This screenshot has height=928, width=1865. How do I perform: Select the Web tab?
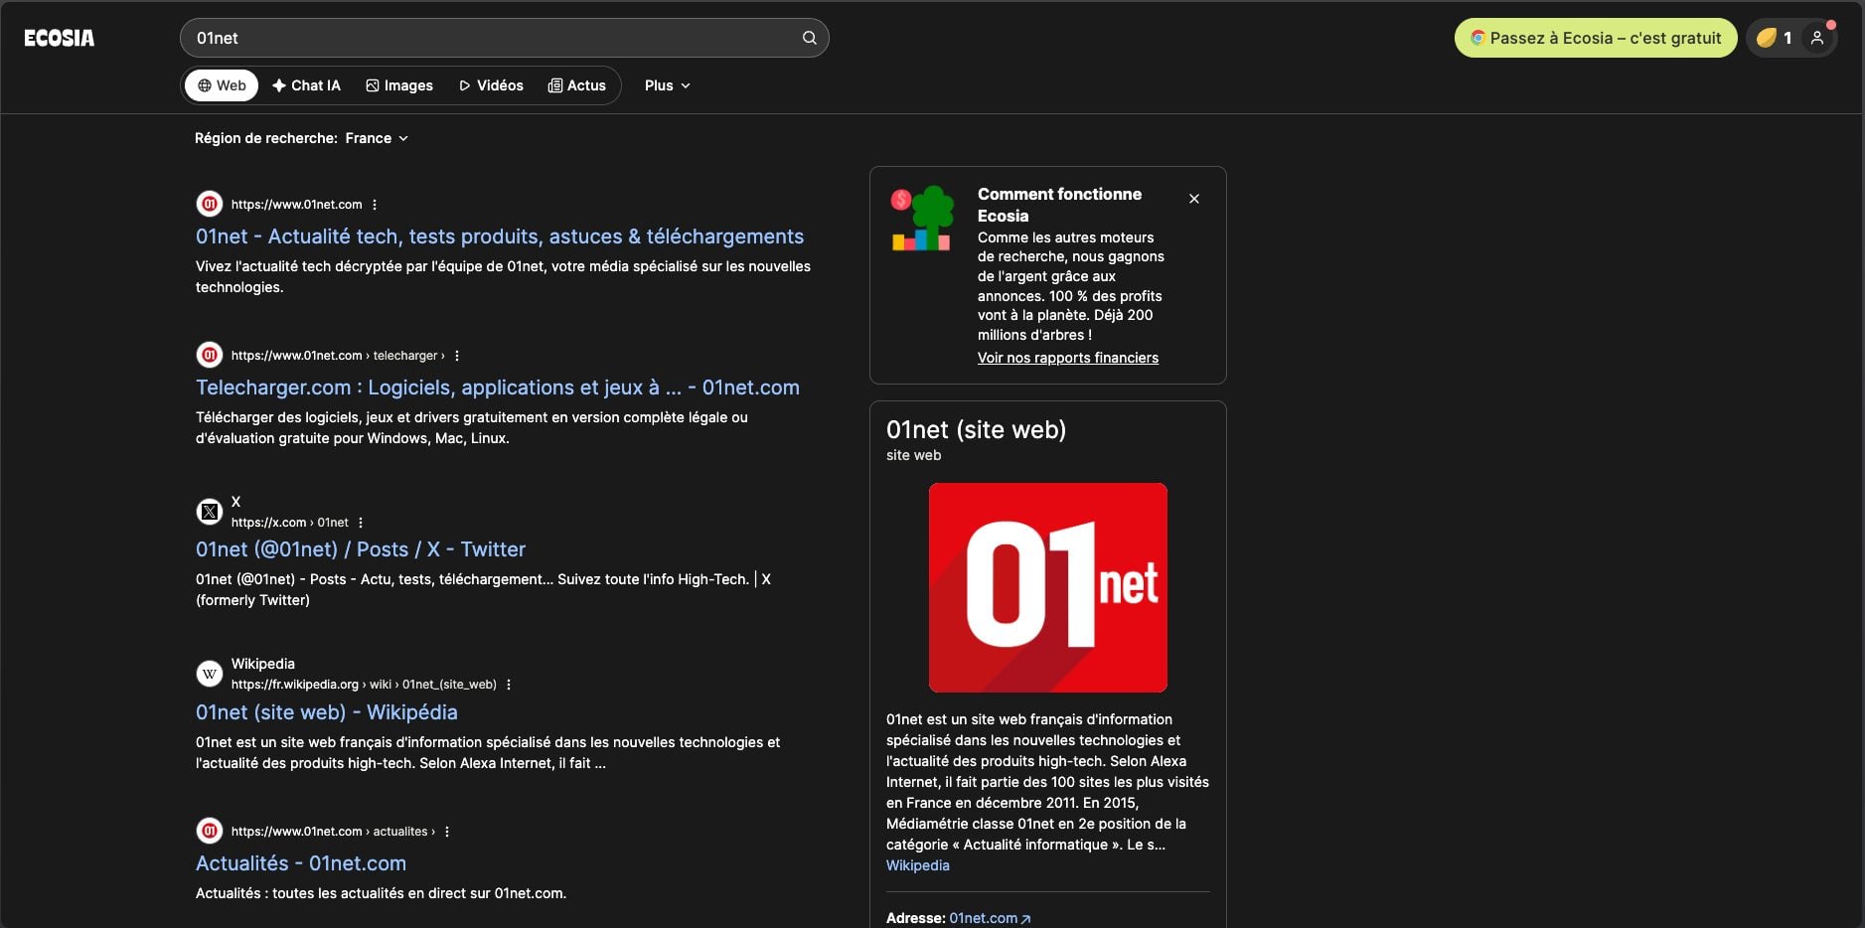(x=222, y=85)
